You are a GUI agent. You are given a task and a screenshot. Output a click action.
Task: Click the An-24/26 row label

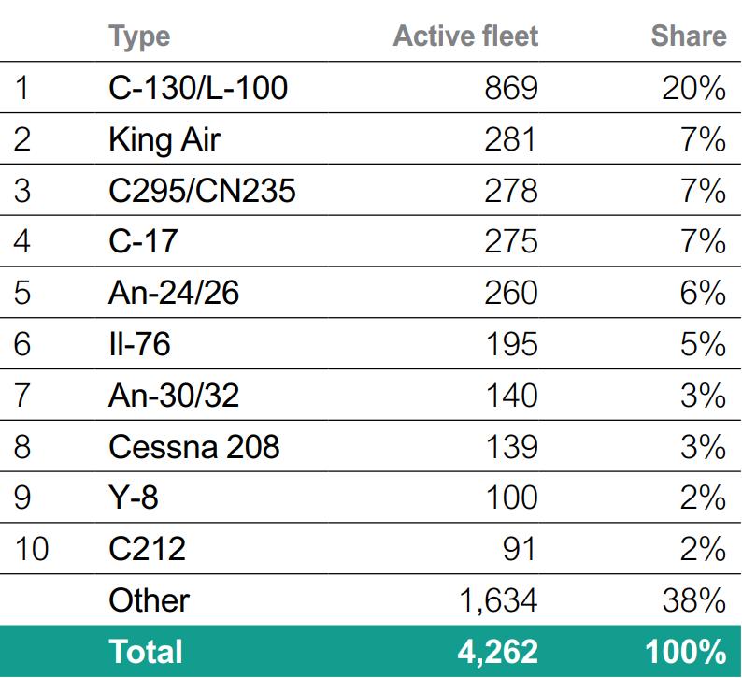point(174,293)
